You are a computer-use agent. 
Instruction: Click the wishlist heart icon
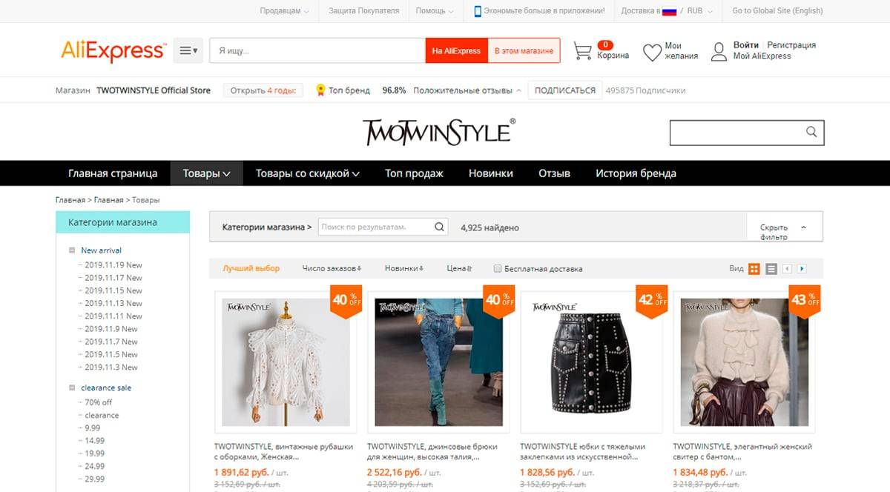click(x=652, y=52)
